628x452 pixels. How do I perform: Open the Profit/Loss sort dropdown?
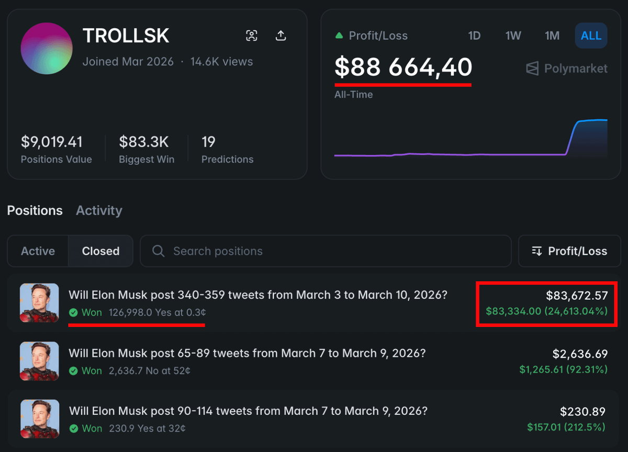coord(569,251)
